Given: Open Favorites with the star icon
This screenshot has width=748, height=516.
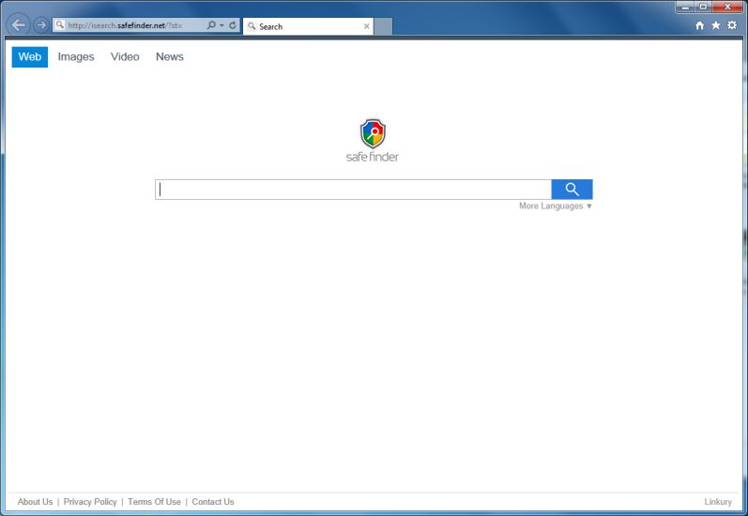Looking at the screenshot, I should (715, 25).
